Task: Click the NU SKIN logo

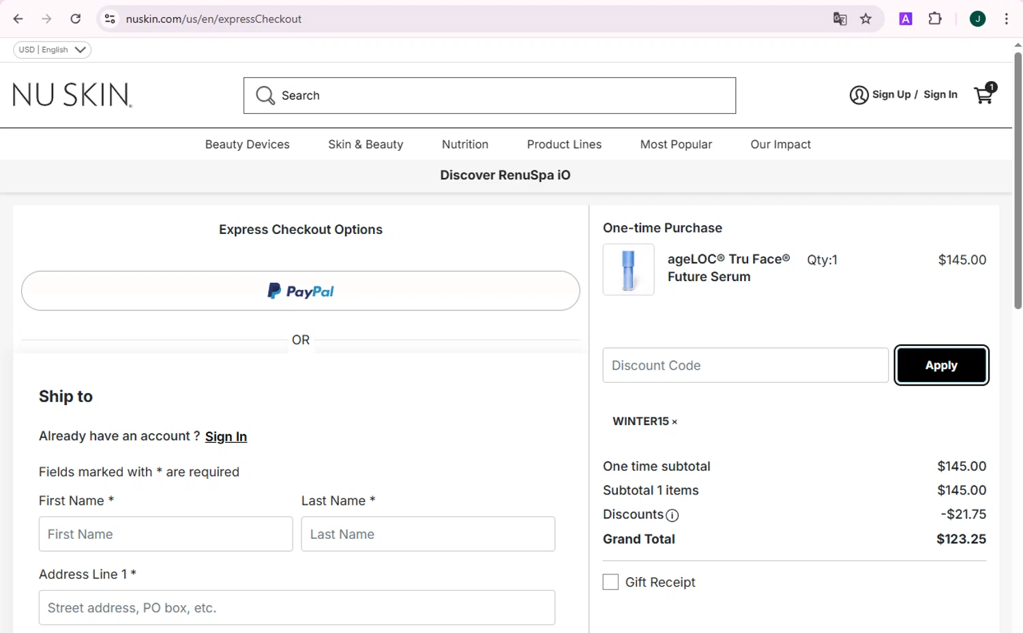Action: pyautogui.click(x=72, y=95)
